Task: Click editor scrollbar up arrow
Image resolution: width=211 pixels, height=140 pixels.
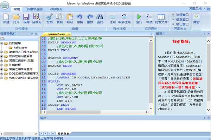Action: (151, 40)
